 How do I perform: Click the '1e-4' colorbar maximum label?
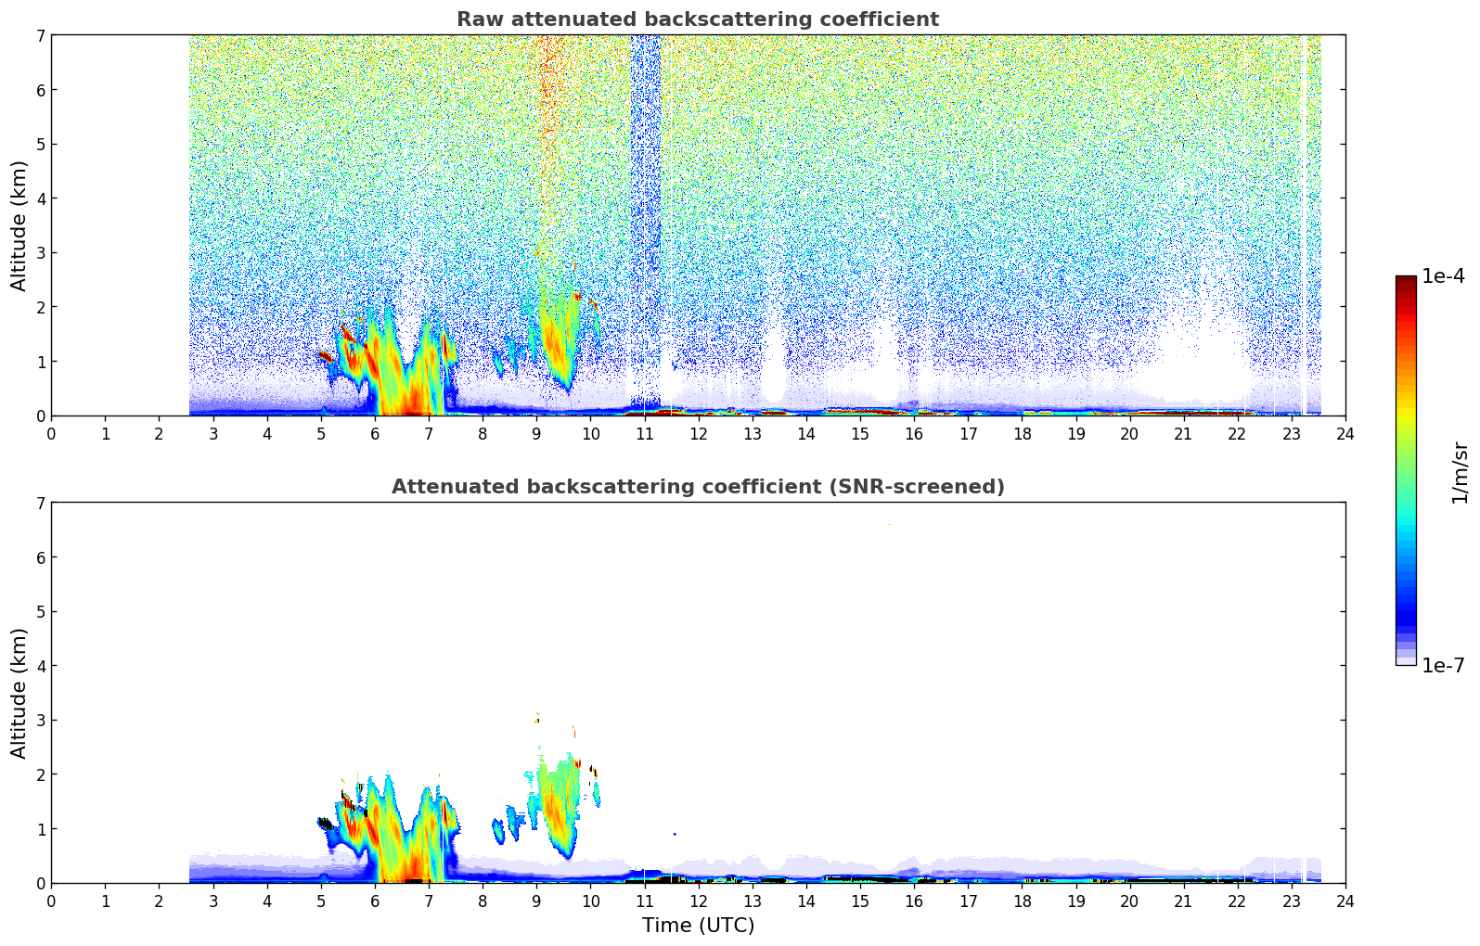coord(1443,276)
